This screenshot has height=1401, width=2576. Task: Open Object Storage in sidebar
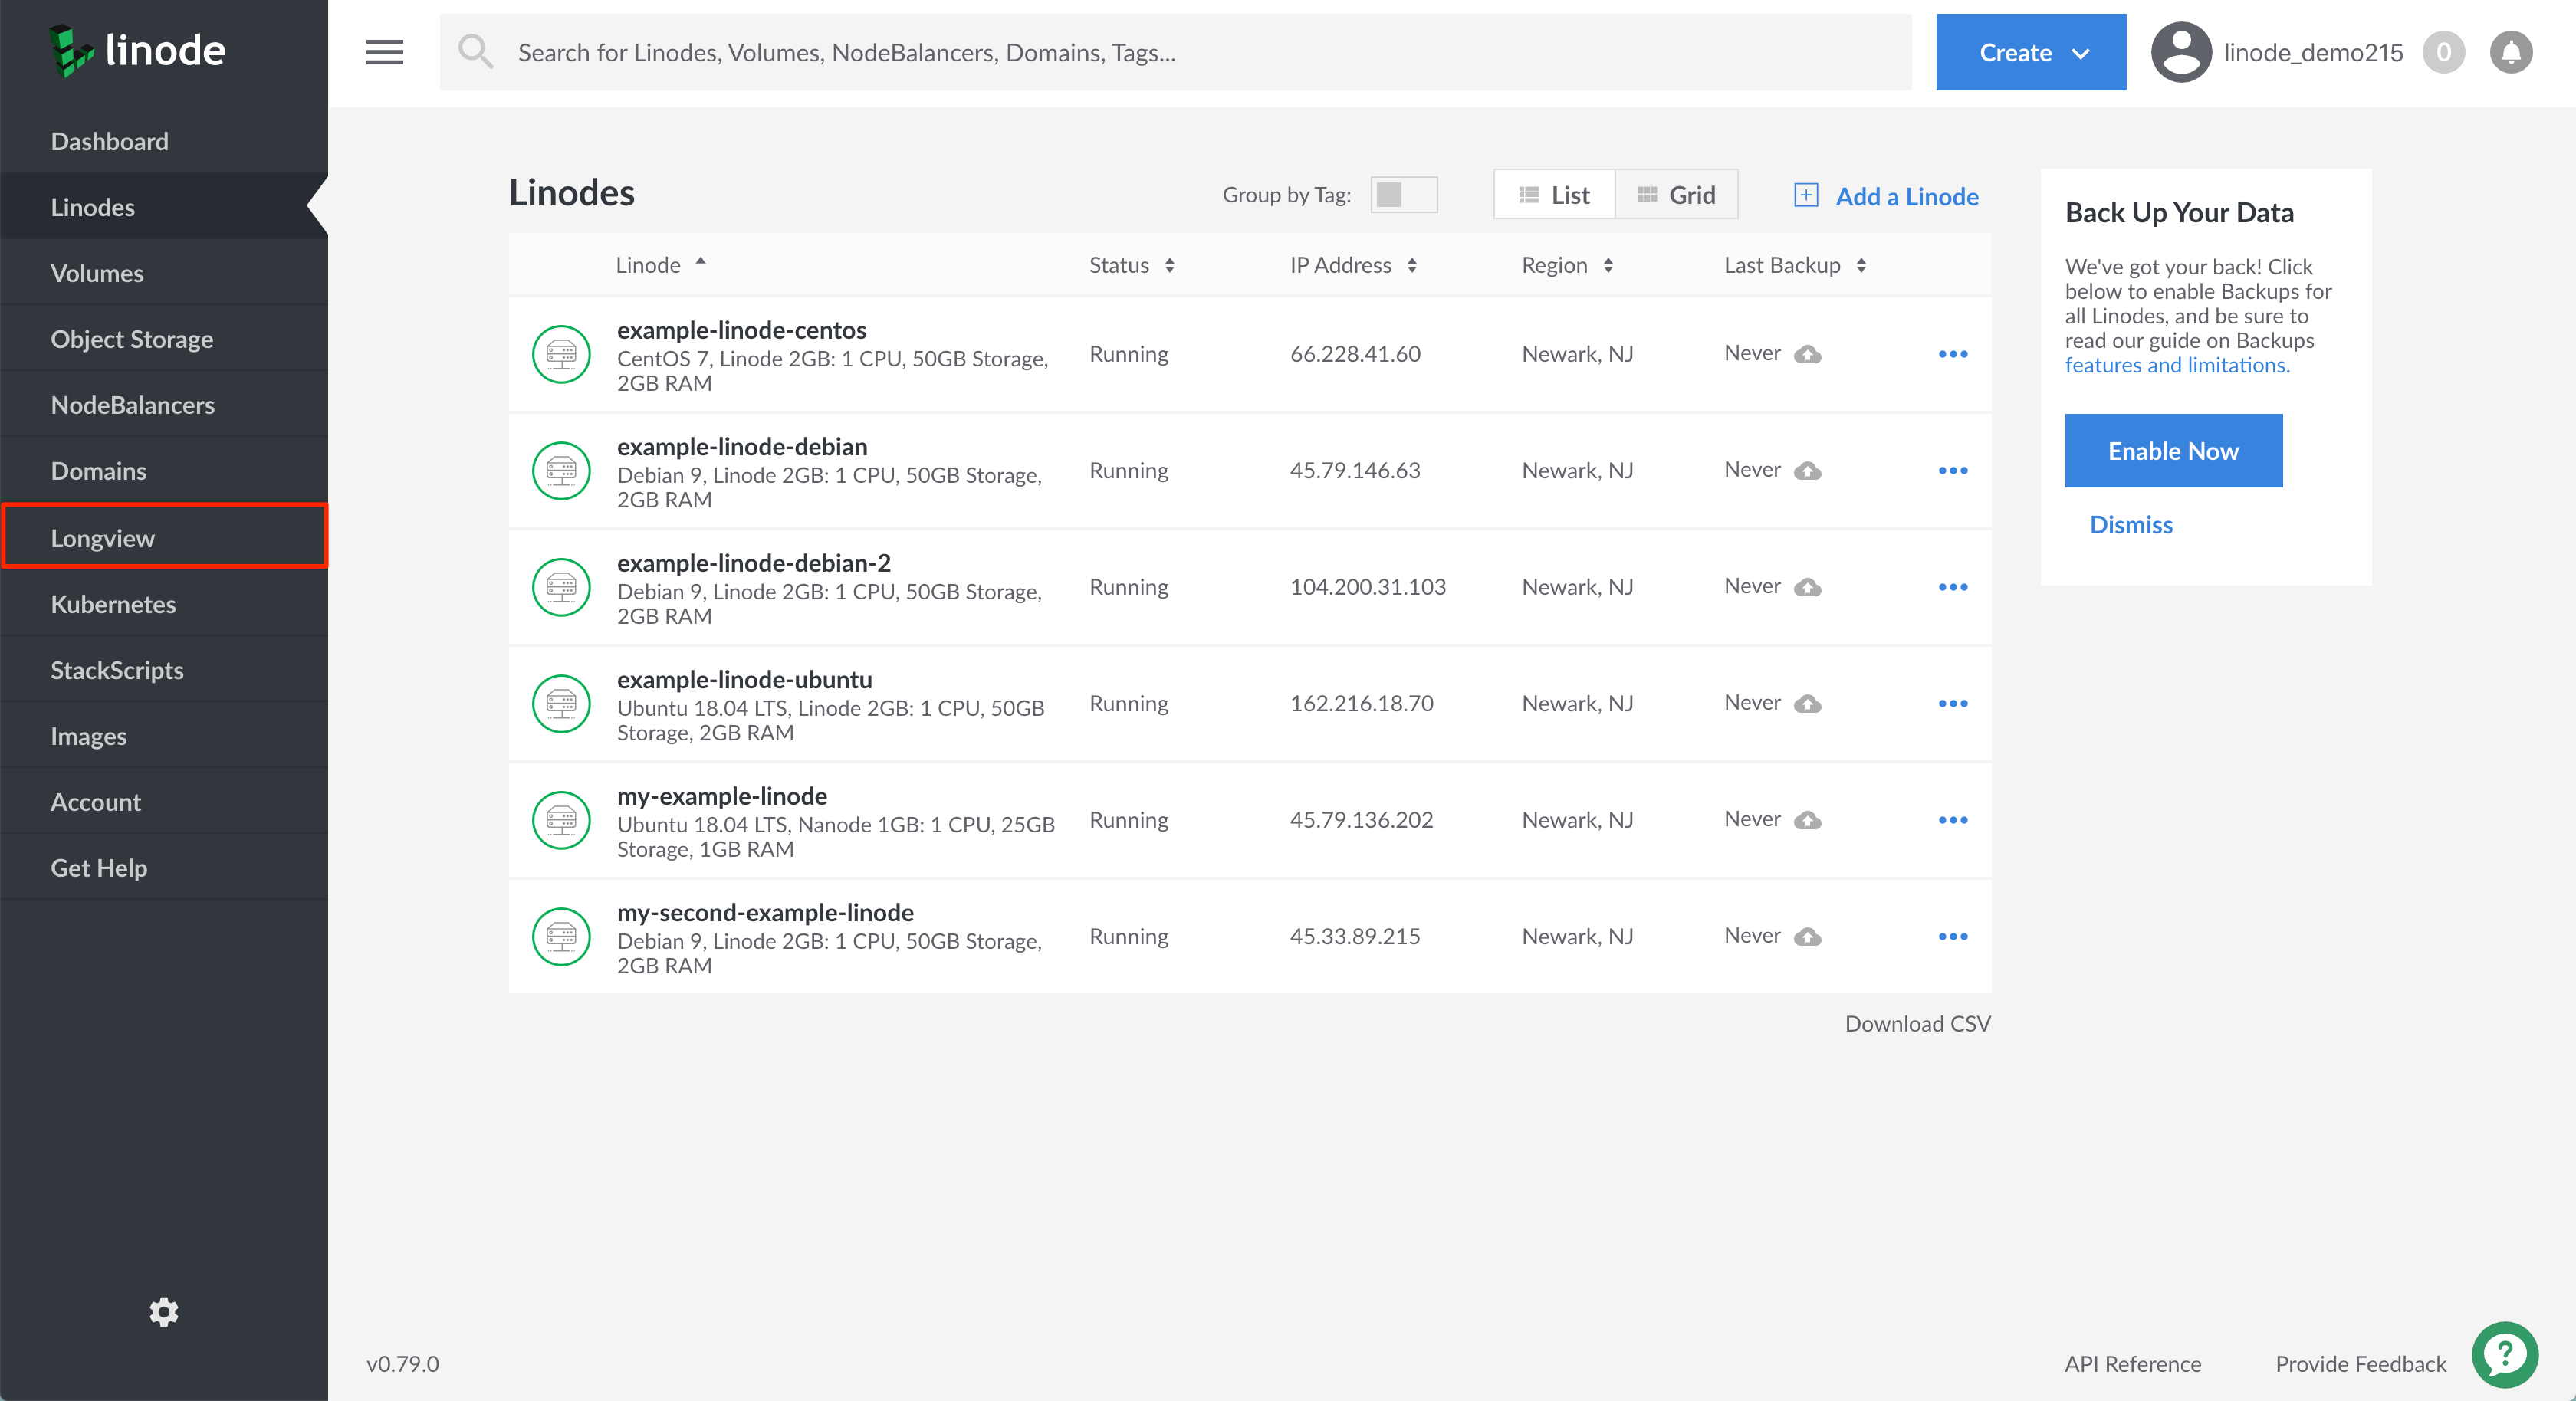pyautogui.click(x=164, y=339)
